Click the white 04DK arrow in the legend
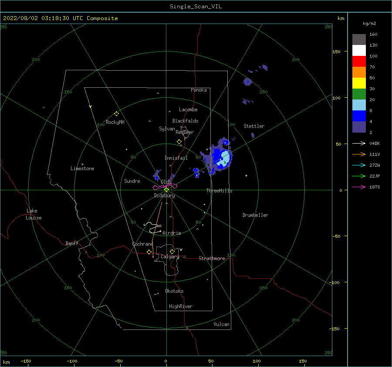 point(359,143)
